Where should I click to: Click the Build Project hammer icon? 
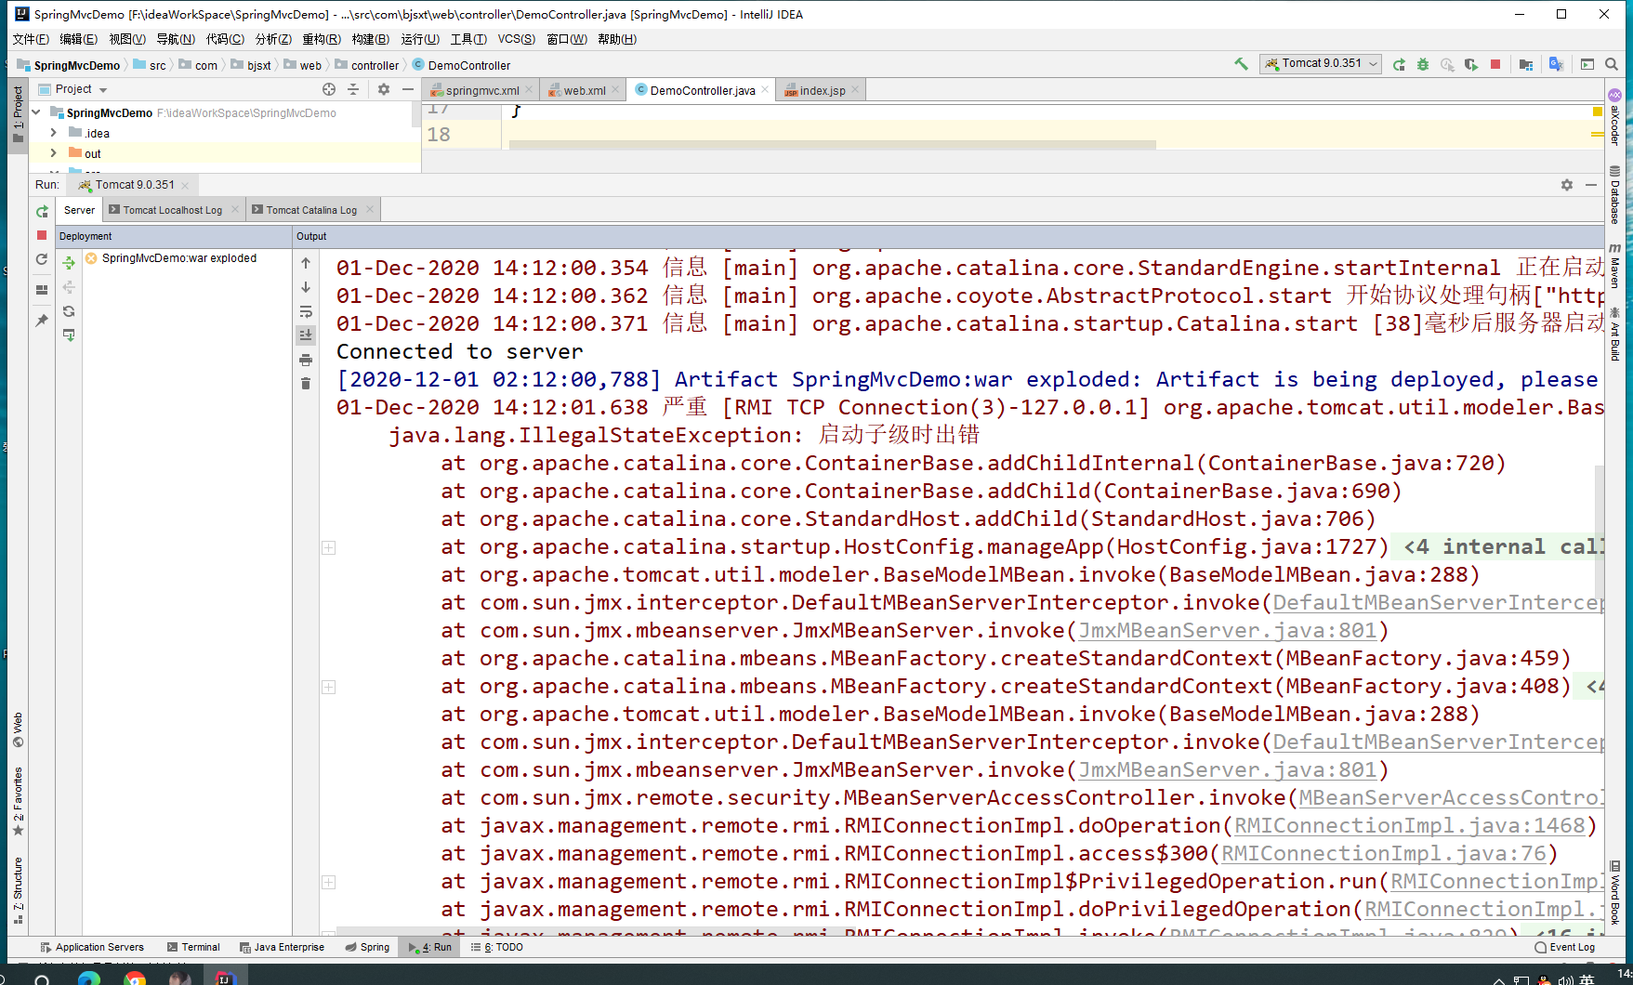[1241, 64]
